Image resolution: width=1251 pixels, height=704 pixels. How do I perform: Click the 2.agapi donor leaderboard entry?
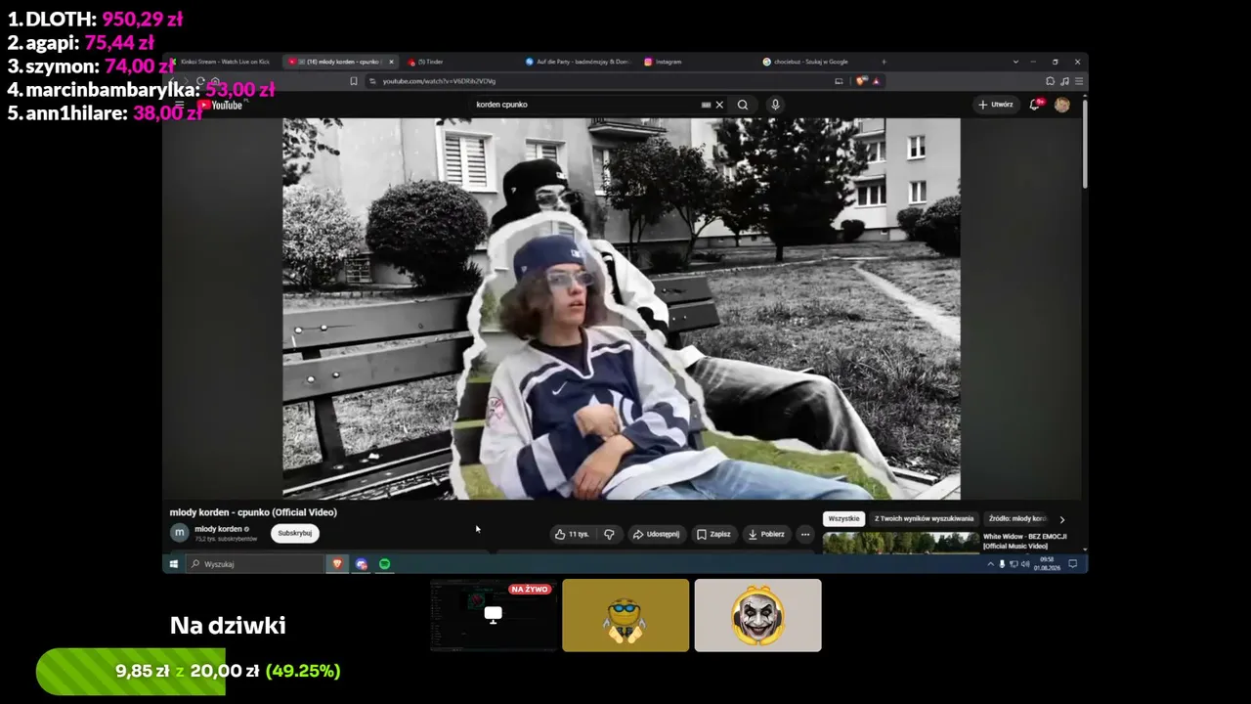(x=80, y=43)
